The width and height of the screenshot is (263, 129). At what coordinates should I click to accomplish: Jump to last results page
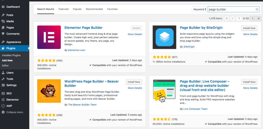[x=259, y=18]
